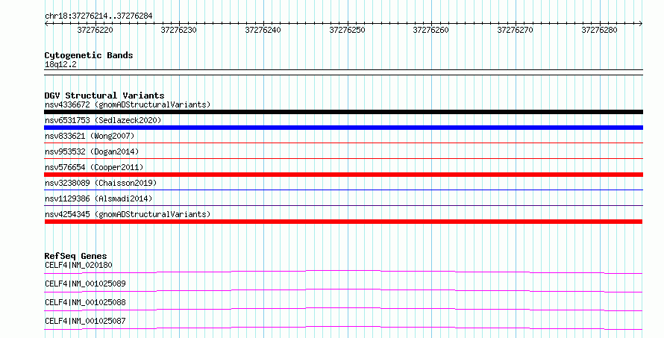Click ruler tick label 37276250

click(x=347, y=30)
